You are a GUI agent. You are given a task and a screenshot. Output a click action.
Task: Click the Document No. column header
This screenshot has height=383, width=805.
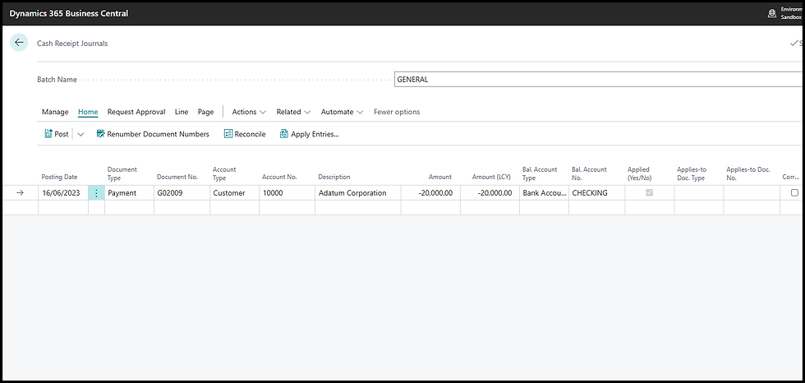click(x=177, y=177)
